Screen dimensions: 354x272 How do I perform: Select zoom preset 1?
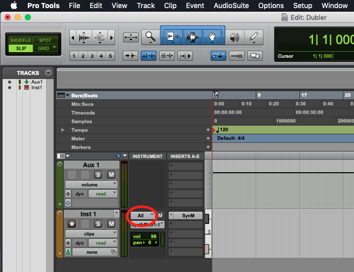tap(74, 56)
